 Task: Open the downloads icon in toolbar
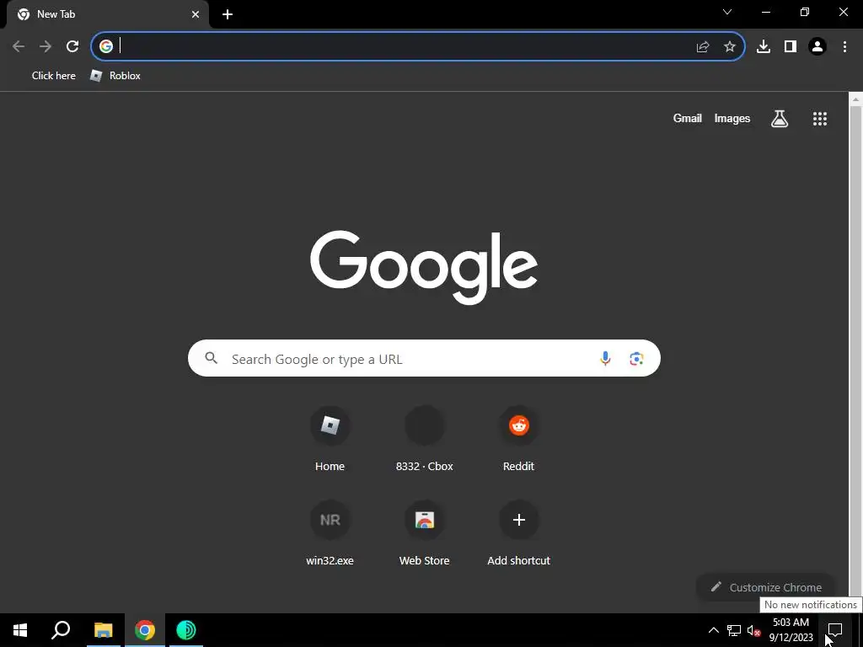pos(764,47)
